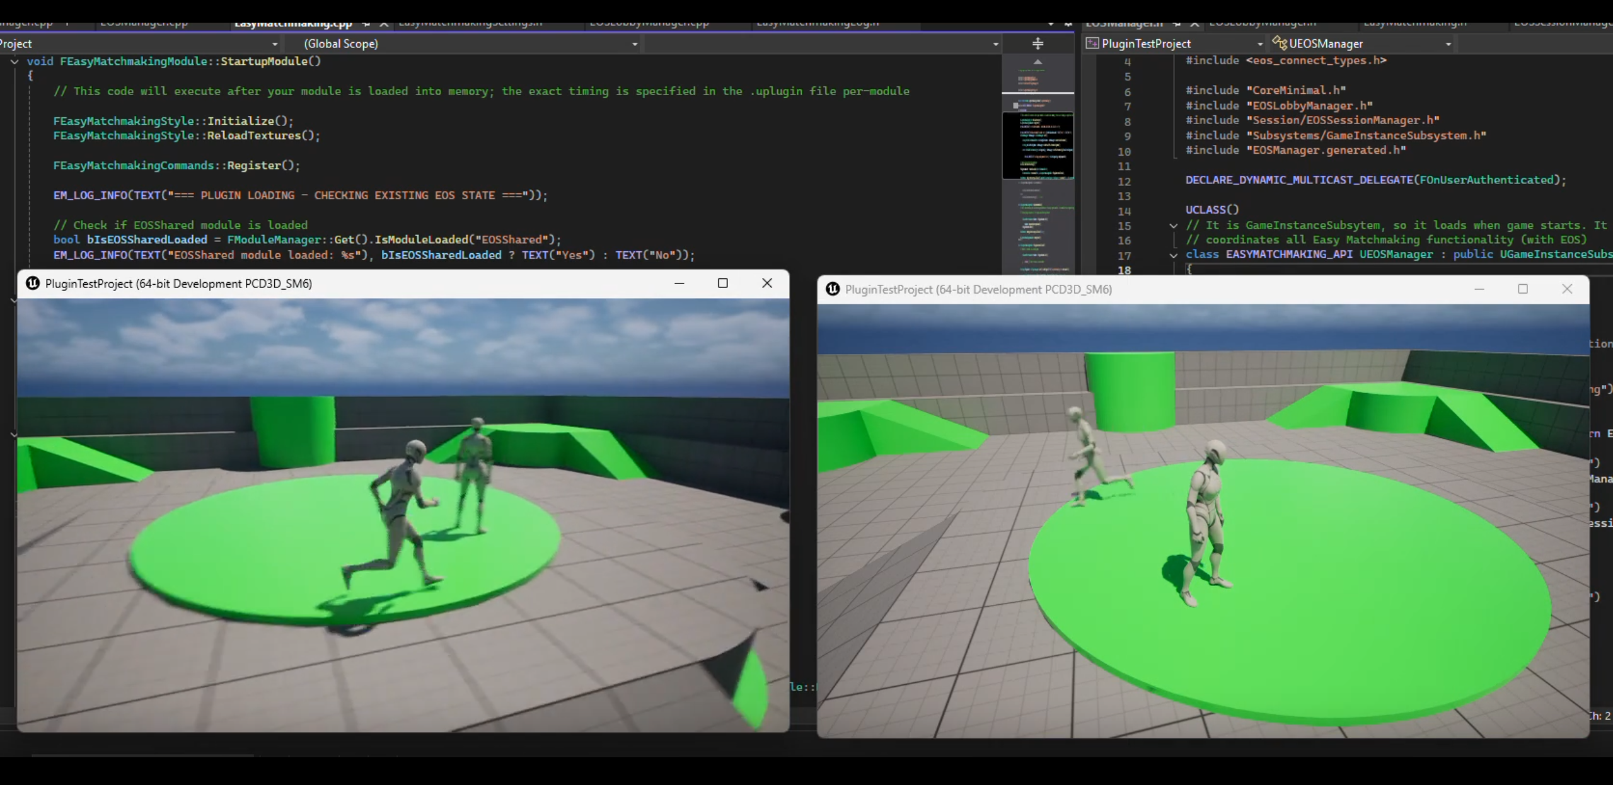Close the EasyMatchmaking.cpp tab with its X icon

pos(384,24)
